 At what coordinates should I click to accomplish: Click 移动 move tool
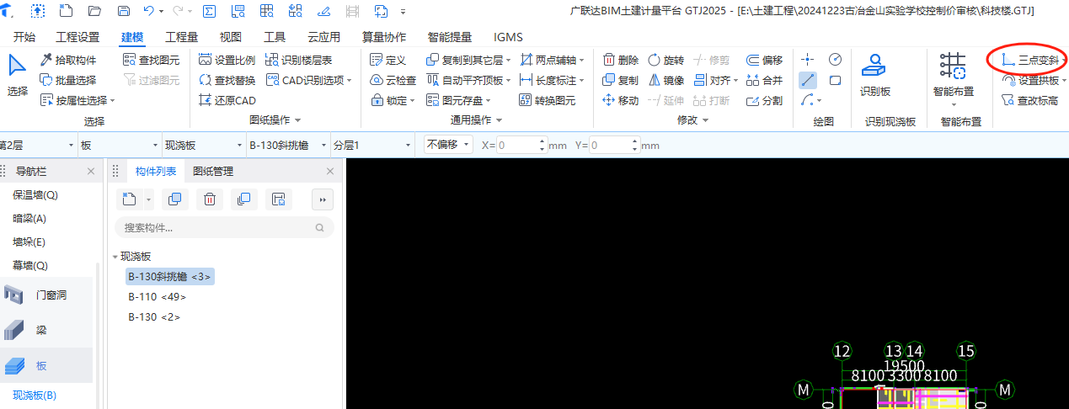click(620, 100)
